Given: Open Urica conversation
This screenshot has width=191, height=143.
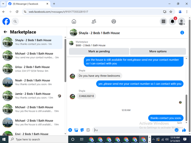Looking at the screenshot, I should tap(32, 69).
